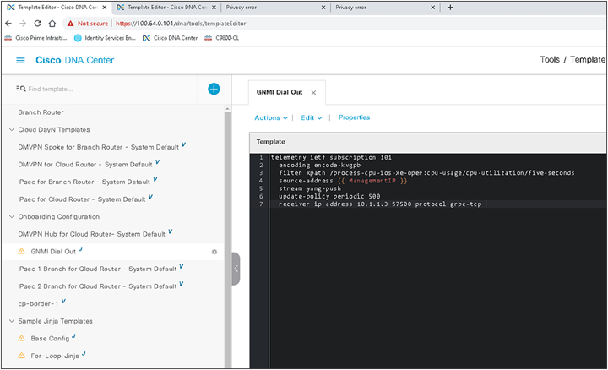
Task: Close the second Template Editor browser tab
Action: 214,8
